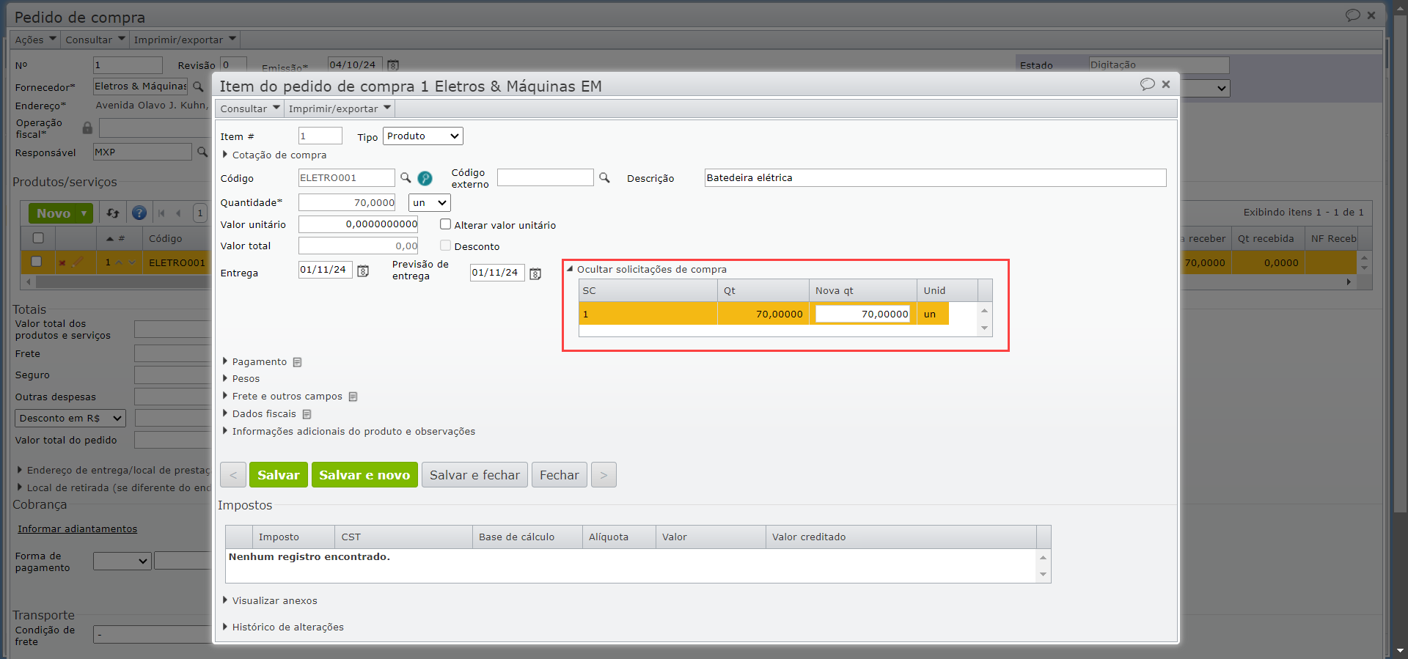
Task: Click the Salvar e novo button
Action: [x=364, y=475]
